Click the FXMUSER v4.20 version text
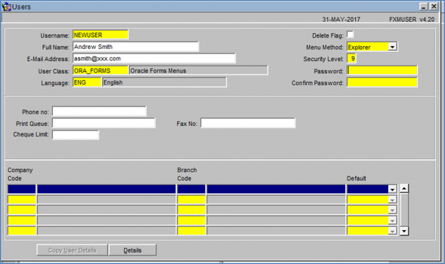Viewport: 445px width, 264px height. [x=412, y=19]
